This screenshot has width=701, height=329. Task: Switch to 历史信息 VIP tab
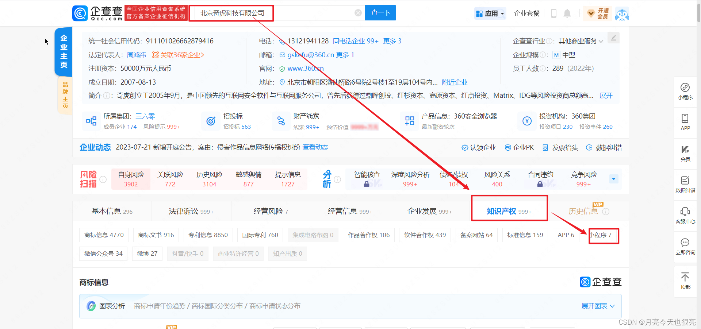tap(589, 211)
